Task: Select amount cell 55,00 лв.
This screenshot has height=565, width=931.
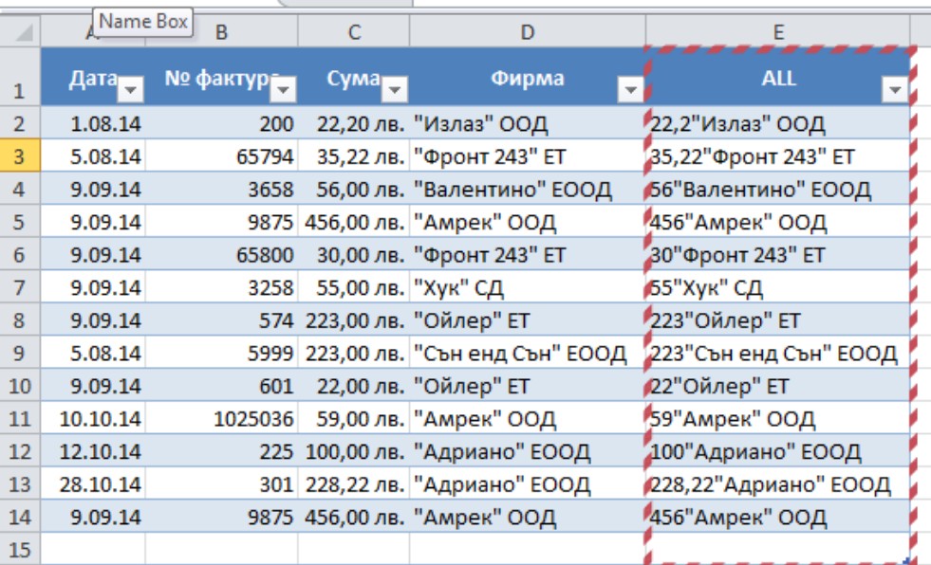Action: [354, 287]
